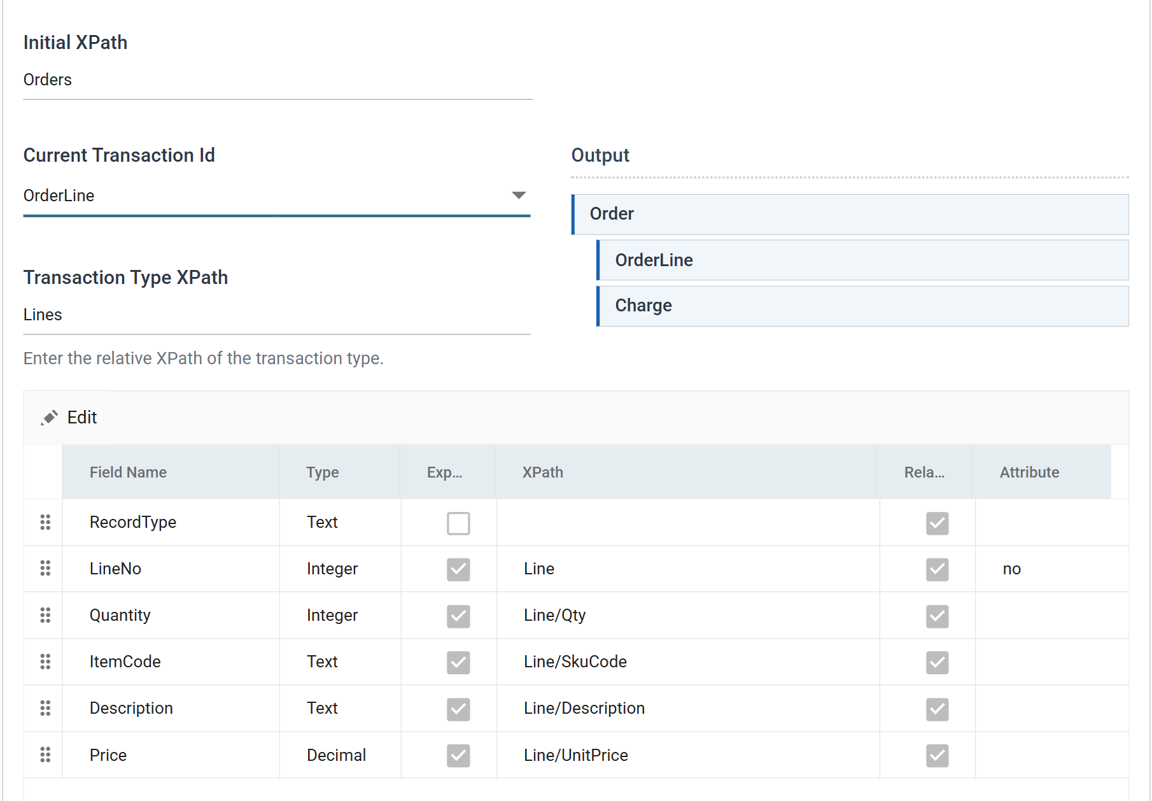The width and height of the screenshot is (1152, 801).
Task: Select the Charge node in Output
Action: [863, 306]
